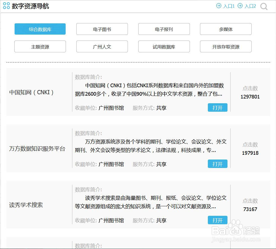
Task: Open the 中国知网 (CNKI) database with 打开
Action: pos(218,107)
